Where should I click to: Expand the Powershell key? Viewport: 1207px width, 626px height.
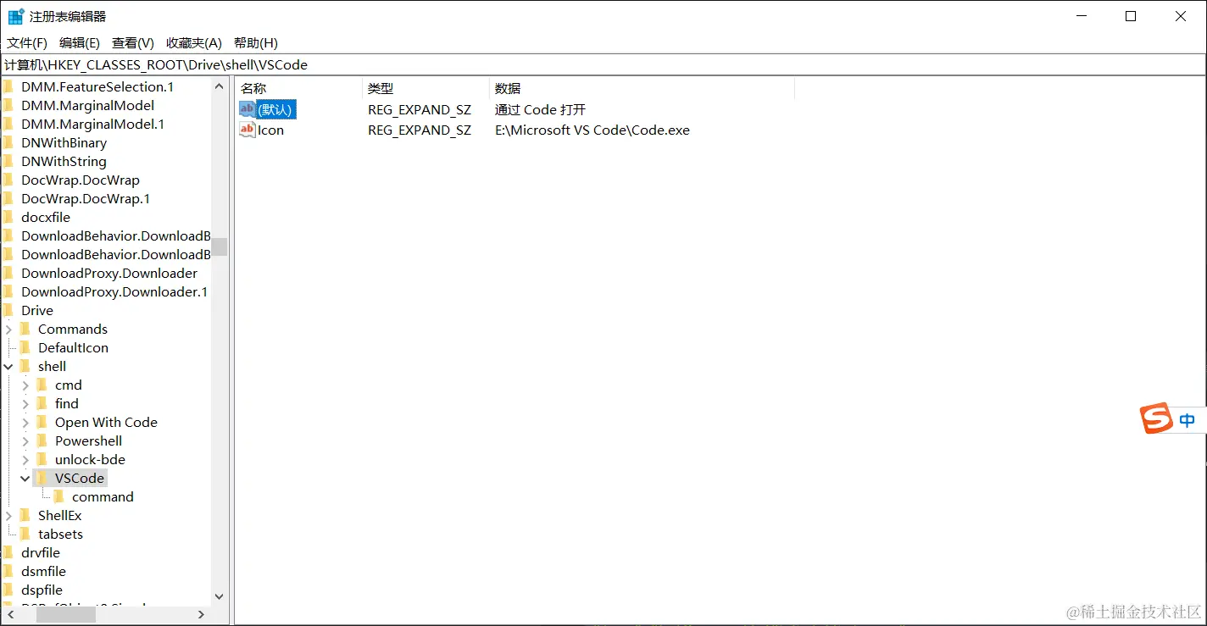[x=25, y=441]
